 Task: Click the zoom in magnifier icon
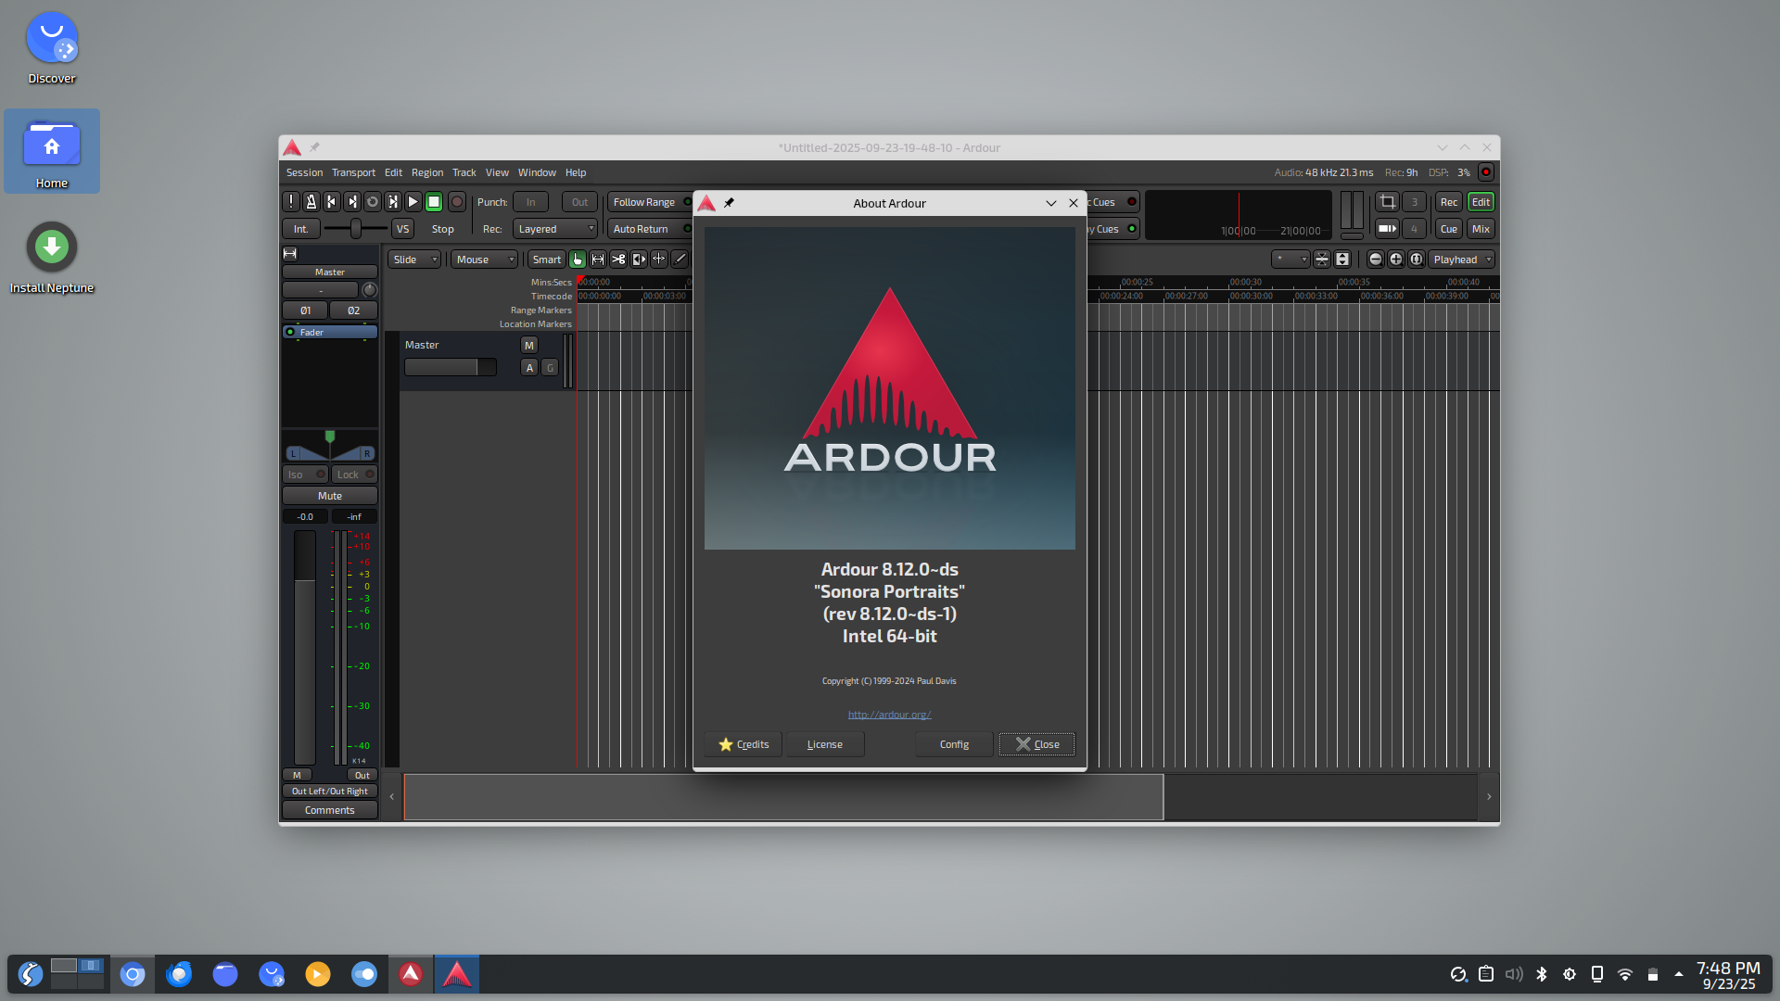pyautogui.click(x=1396, y=260)
